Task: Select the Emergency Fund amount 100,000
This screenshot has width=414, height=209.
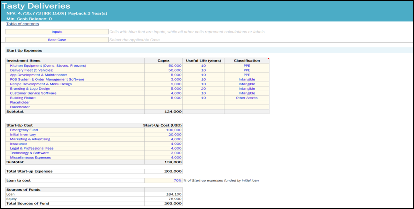Action: [163, 130]
